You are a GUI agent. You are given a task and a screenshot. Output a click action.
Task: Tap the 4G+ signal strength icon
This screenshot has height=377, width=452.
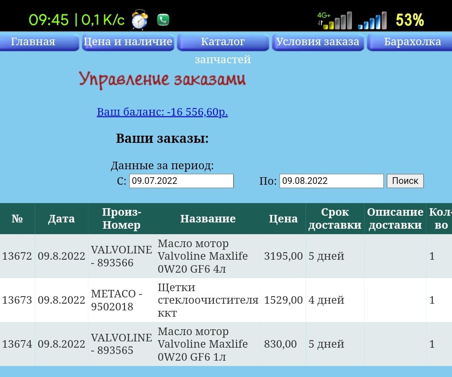[335, 21]
